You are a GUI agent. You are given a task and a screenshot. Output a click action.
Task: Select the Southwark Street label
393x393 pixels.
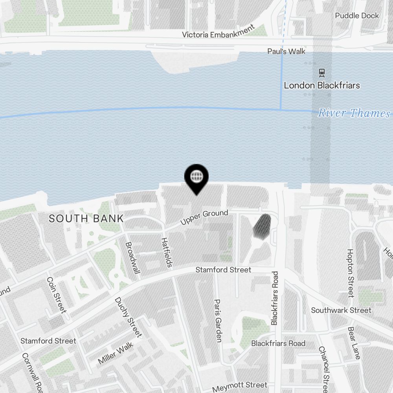(x=341, y=310)
